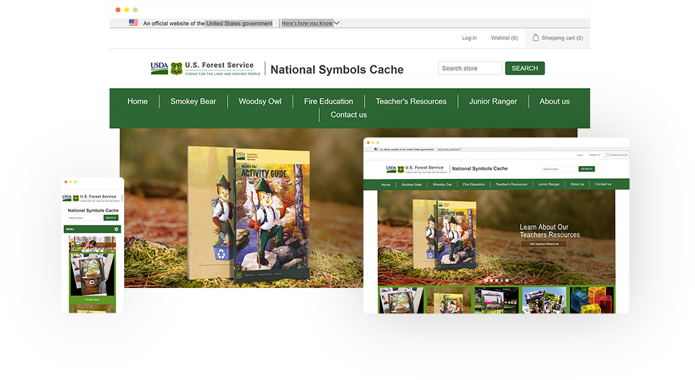The height and width of the screenshot is (380, 695).
Task: Focus the Search store field in the large window
Action: tap(470, 68)
